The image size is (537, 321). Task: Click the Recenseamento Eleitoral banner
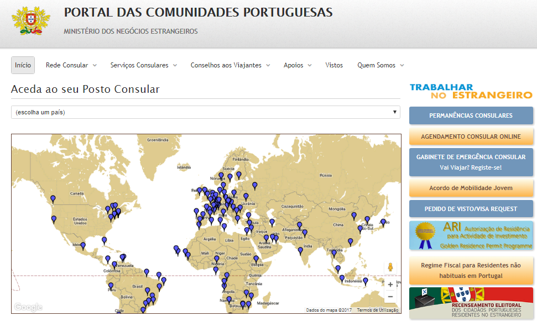[x=471, y=303]
